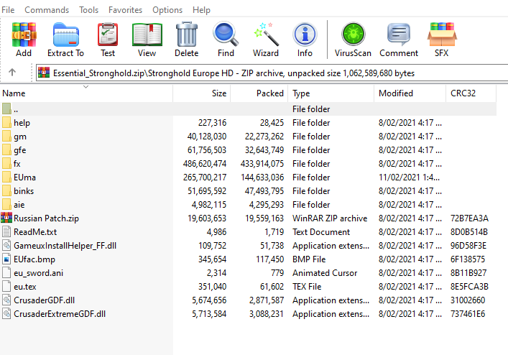
Task: Open the Help menu
Action: [201, 10]
